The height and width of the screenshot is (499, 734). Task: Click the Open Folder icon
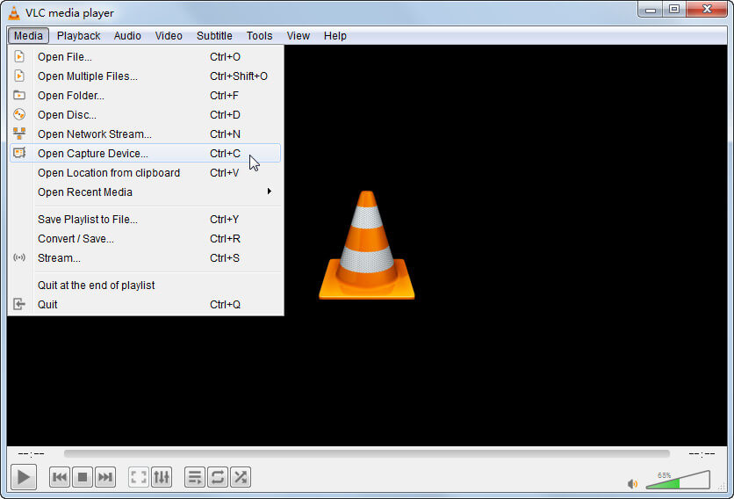(19, 95)
